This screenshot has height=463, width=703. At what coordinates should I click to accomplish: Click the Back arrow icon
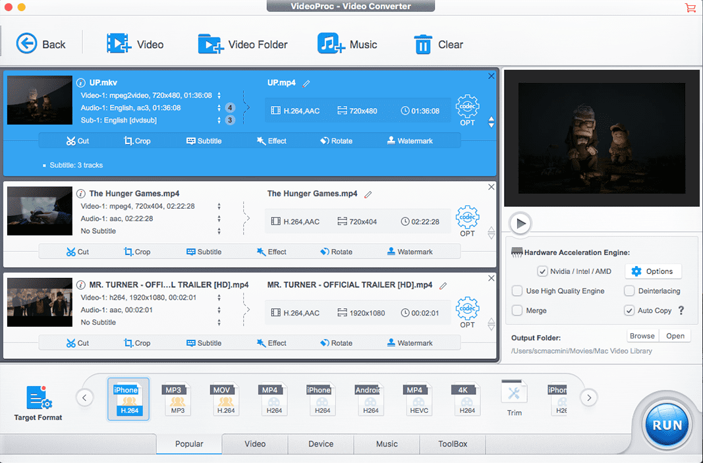pyautogui.click(x=27, y=44)
